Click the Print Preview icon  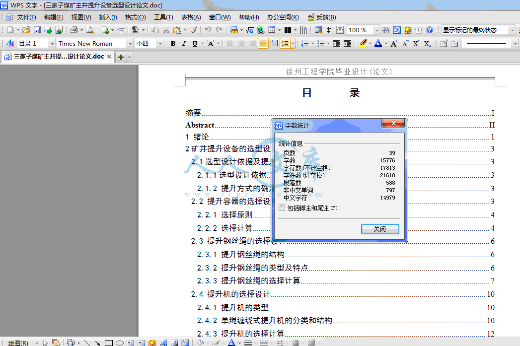pyautogui.click(x=89, y=30)
